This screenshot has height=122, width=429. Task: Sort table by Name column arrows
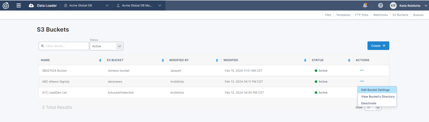(x=100, y=60)
